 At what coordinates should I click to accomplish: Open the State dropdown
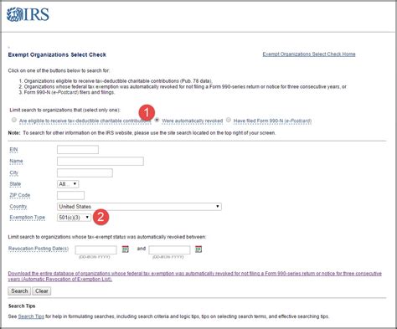68,184
